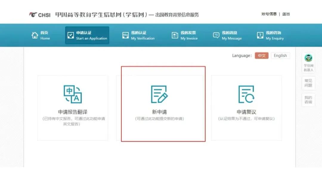Image resolution: width=322 pixels, height=173 pixels.
Task: Click the 申请报告翻译 card title
Action: (x=73, y=112)
